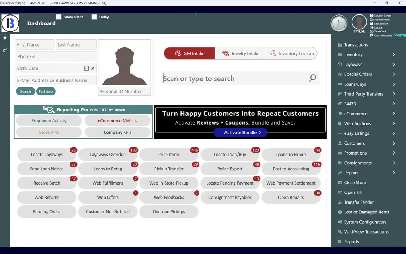
Task: Click Activate Bundle button
Action: coord(240,132)
